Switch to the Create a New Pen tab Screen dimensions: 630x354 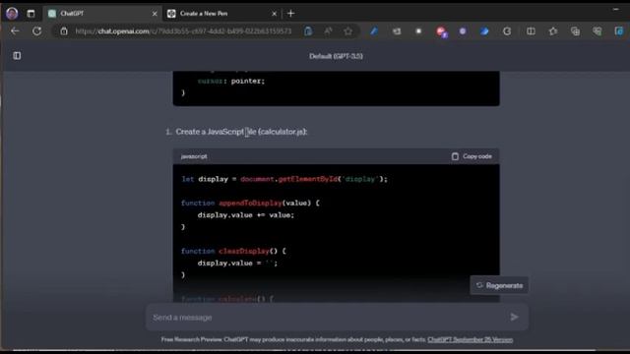coord(221,14)
